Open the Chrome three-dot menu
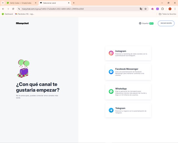Viewport: 178px width, 143px height. (x=175, y=9)
